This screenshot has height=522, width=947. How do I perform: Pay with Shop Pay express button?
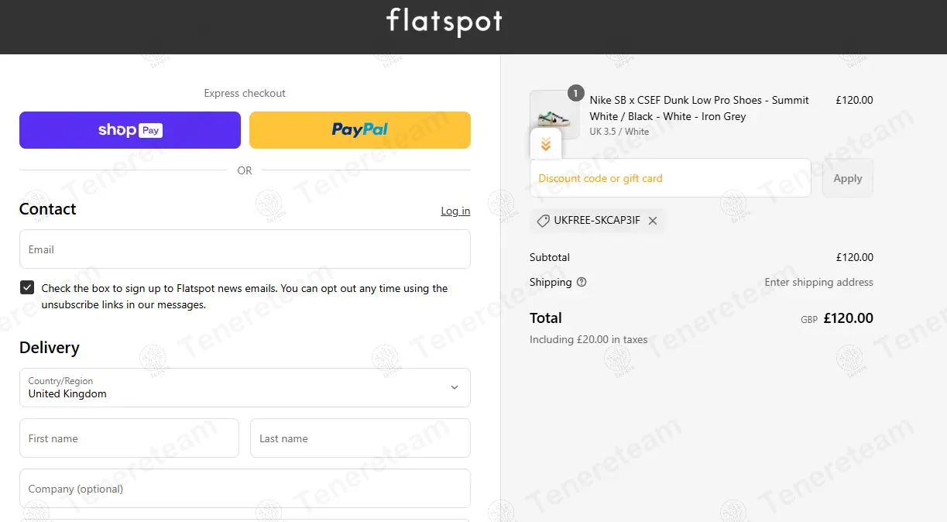point(130,130)
